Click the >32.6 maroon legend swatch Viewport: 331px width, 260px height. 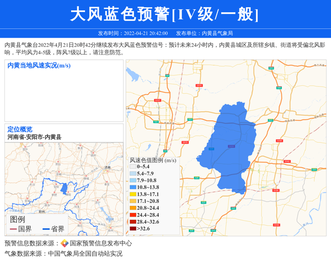(133, 229)
